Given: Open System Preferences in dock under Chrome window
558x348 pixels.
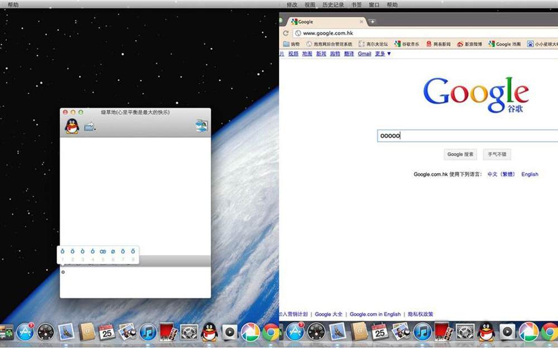Looking at the screenshot, I should pyautogui.click(x=465, y=332).
